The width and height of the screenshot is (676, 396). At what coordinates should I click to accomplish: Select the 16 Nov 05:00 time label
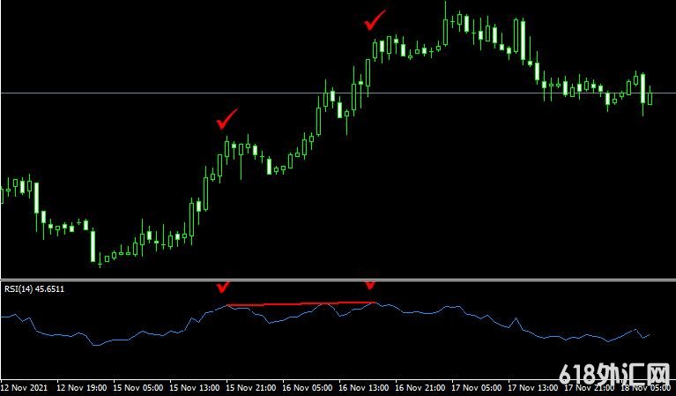point(308,388)
